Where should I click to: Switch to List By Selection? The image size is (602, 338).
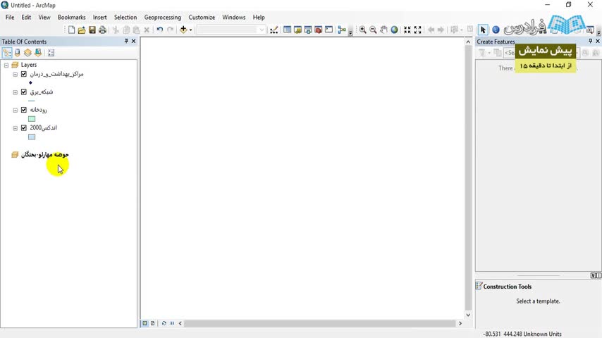pyautogui.click(x=38, y=53)
